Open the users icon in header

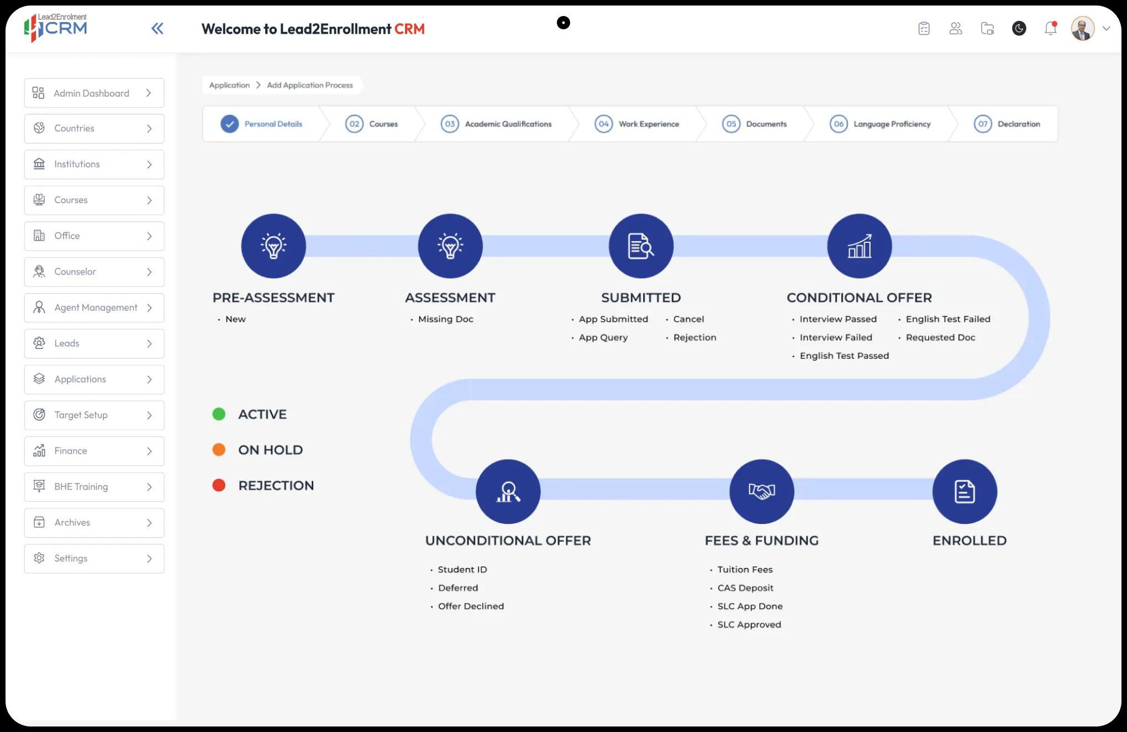955,29
